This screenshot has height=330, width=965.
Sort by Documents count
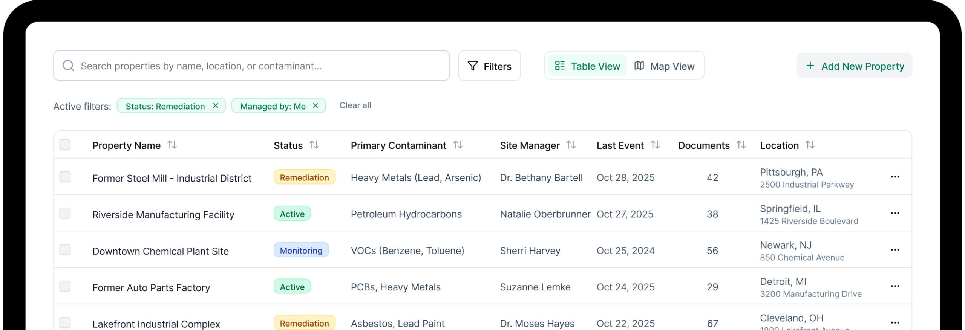(741, 145)
